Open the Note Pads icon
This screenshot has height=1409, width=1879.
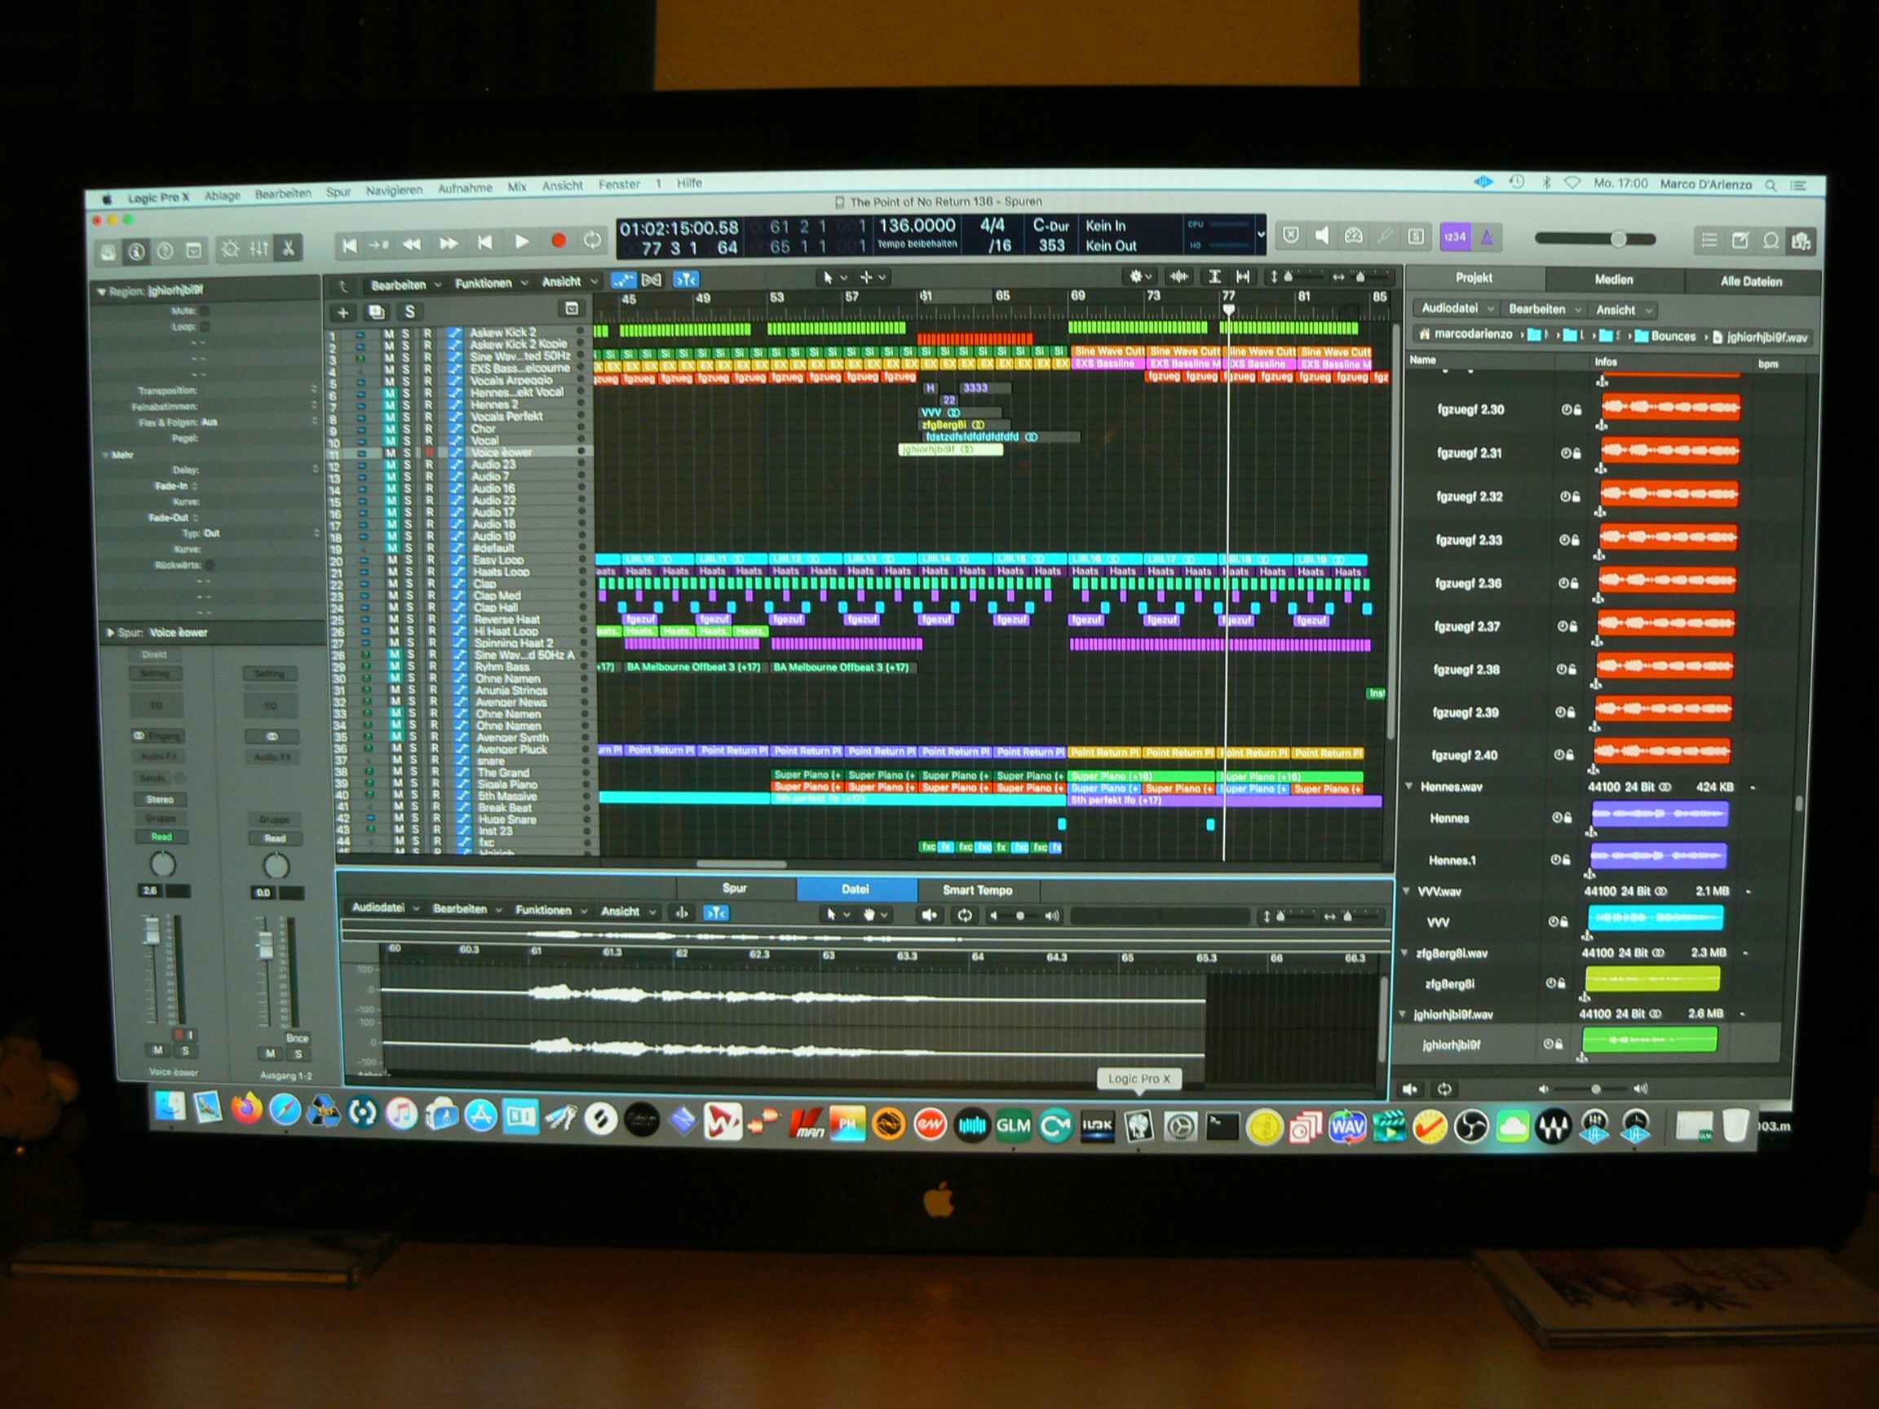1740,241
